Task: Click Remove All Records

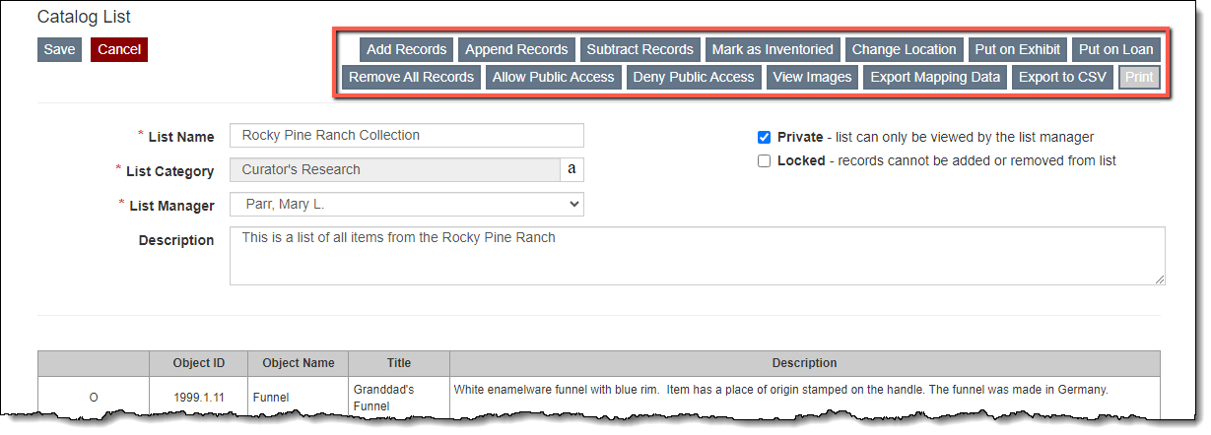Action: point(411,77)
